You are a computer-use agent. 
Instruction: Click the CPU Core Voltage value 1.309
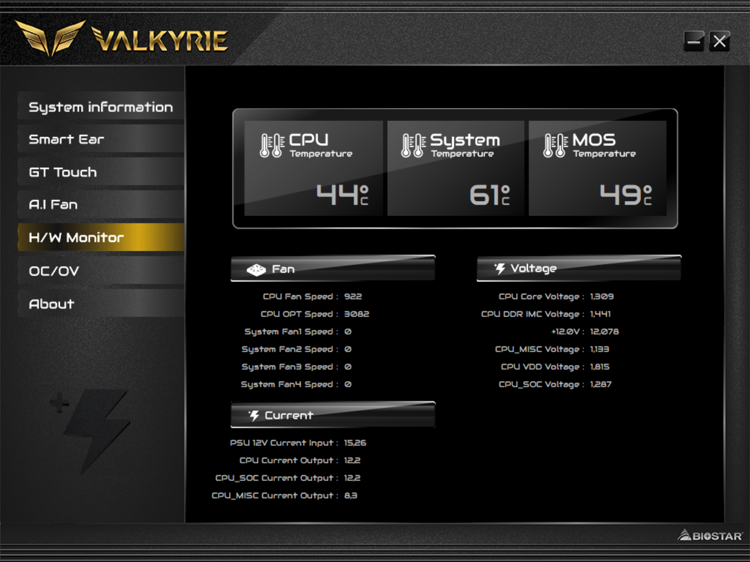pyautogui.click(x=602, y=297)
